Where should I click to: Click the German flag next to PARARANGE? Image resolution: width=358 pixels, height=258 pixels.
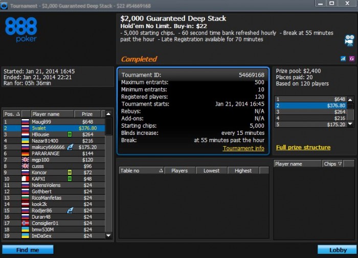(26, 153)
